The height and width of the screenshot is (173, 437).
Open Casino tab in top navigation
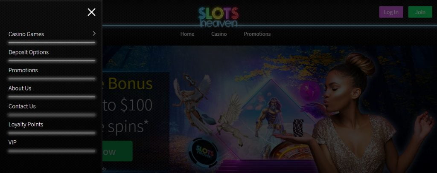coord(219,34)
